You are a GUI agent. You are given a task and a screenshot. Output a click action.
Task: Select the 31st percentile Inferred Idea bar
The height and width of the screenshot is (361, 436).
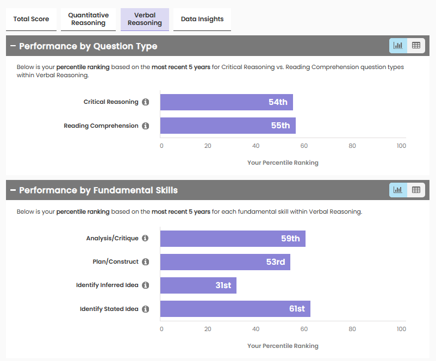198,285
